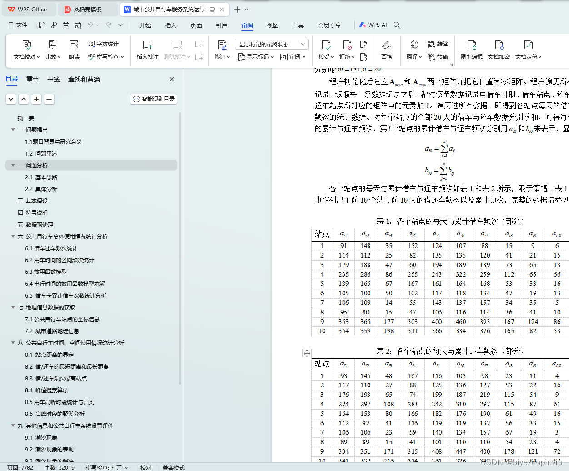Collapse the 一 问题提出 outline section
Screen dimensions: 569x471
(13, 130)
